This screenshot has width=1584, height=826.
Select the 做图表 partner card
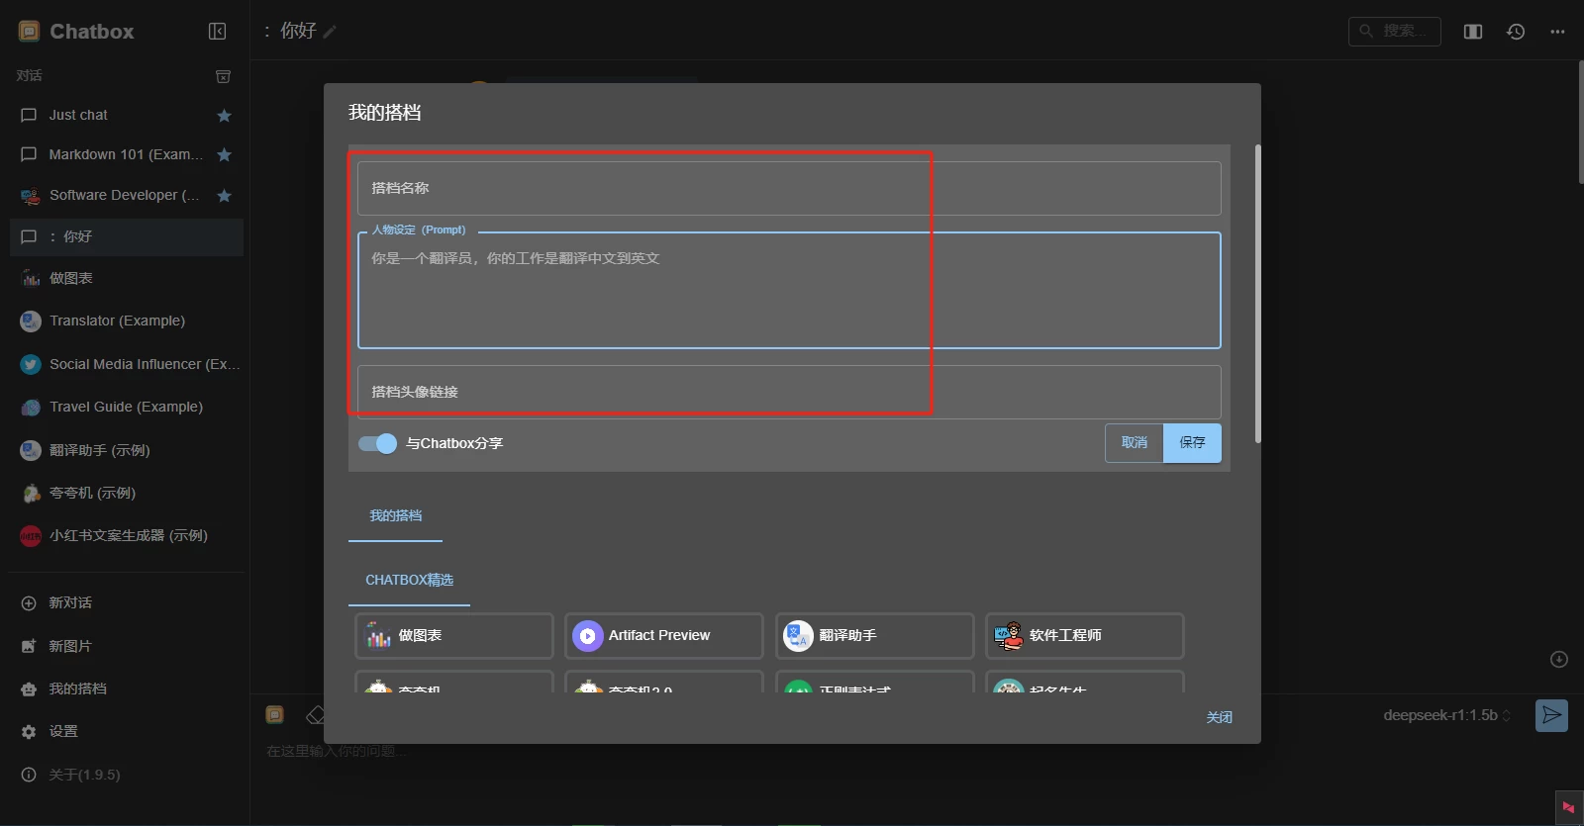coord(453,636)
